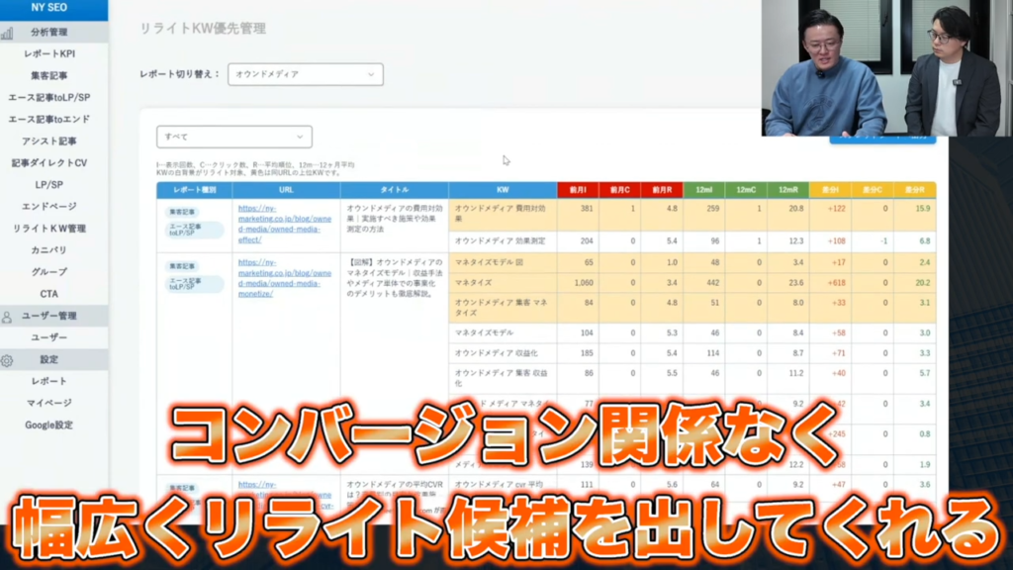Click the chevron arrow in the すべて dropdown

click(x=300, y=137)
